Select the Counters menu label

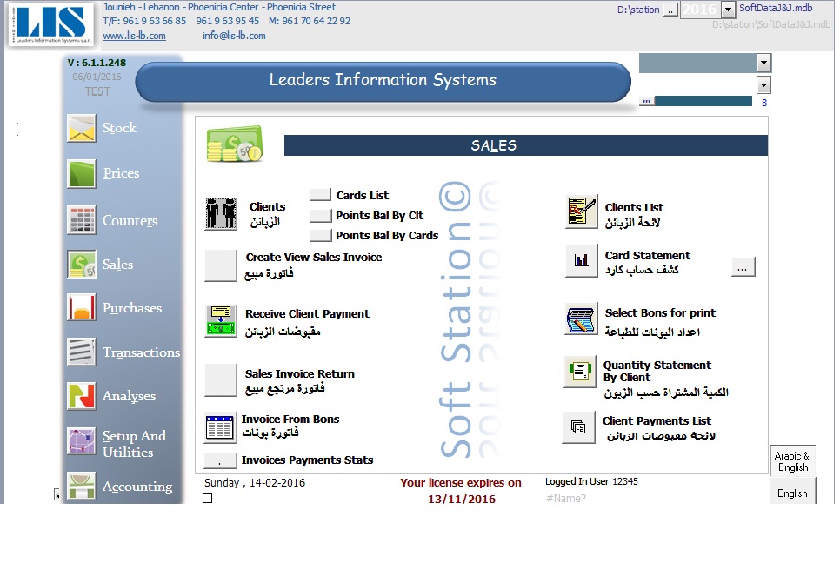pyautogui.click(x=130, y=220)
